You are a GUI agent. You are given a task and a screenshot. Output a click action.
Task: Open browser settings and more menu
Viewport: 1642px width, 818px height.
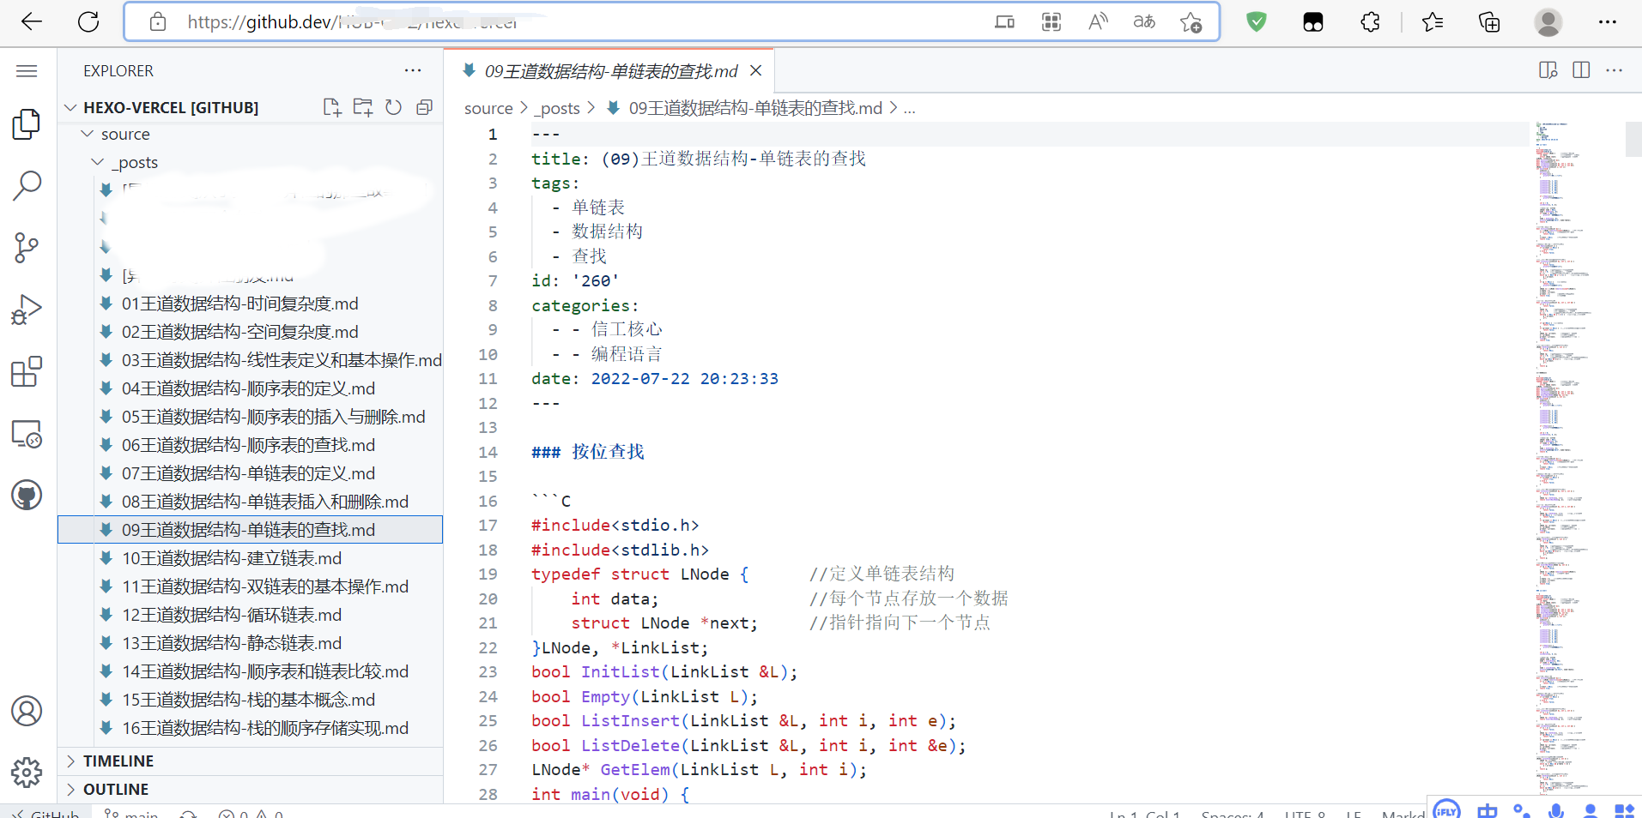coord(1608,22)
